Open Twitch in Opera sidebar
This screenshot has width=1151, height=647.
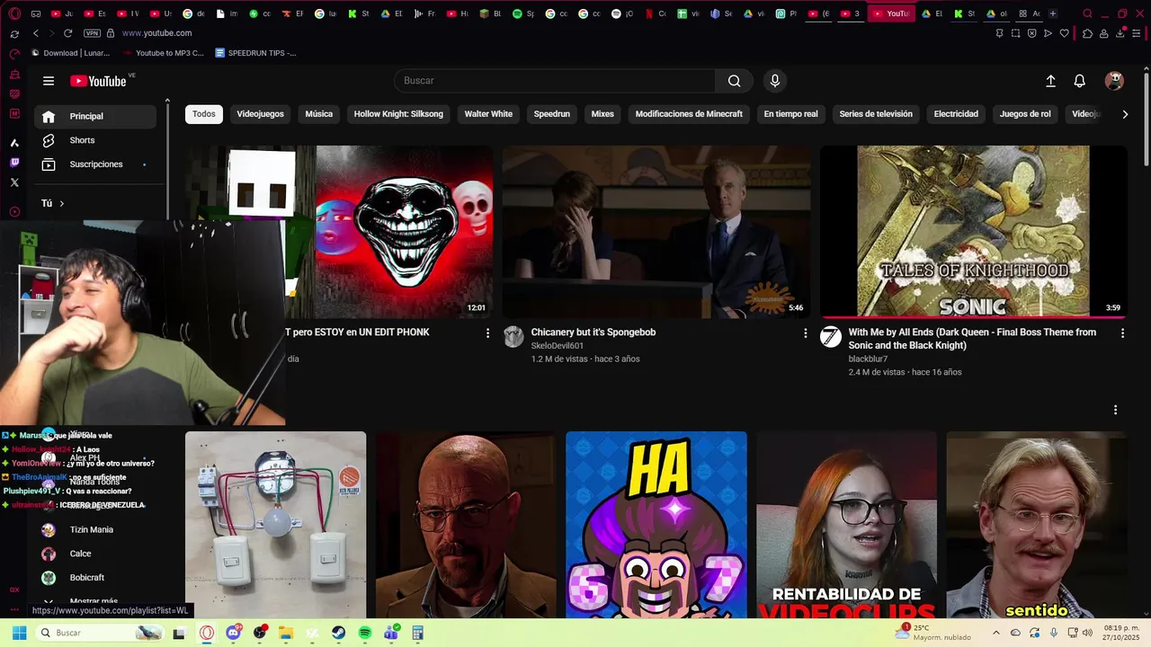pos(14,163)
